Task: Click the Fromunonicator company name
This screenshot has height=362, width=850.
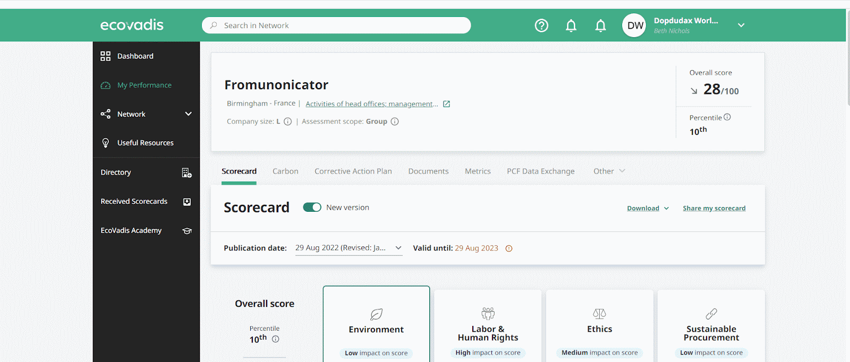Action: (x=276, y=85)
